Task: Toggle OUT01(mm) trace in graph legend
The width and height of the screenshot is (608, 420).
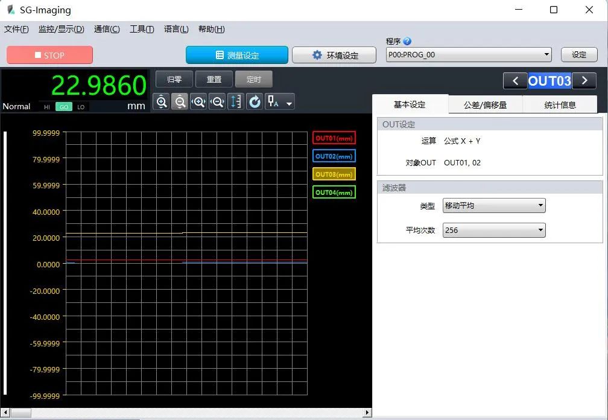Action: (334, 138)
